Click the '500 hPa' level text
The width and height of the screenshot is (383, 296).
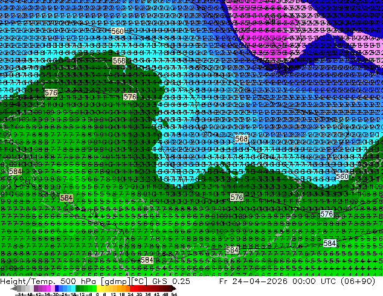pyautogui.click(x=79, y=281)
